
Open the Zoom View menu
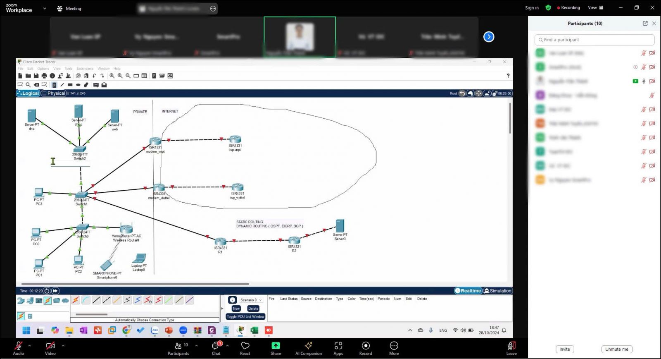point(596,7)
